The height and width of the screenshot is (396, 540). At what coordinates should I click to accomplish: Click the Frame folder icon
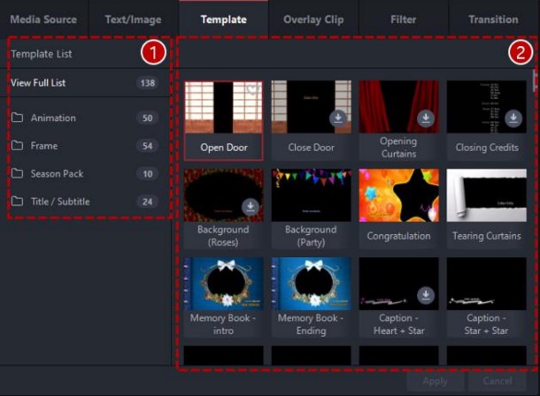(x=18, y=146)
